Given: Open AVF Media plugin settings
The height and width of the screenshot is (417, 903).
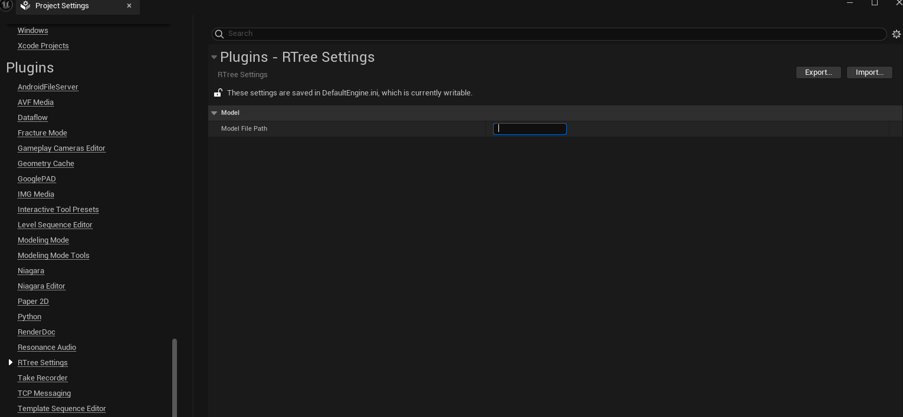Looking at the screenshot, I should (35, 102).
